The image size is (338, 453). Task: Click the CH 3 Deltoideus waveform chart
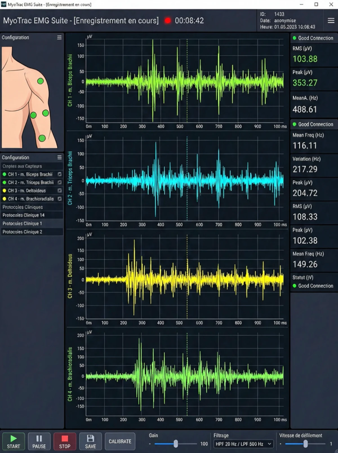(184, 277)
